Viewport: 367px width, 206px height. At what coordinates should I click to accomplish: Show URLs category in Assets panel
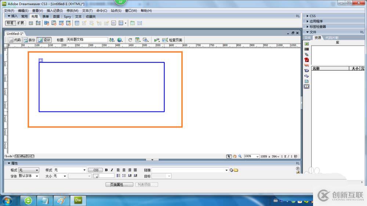click(306, 55)
